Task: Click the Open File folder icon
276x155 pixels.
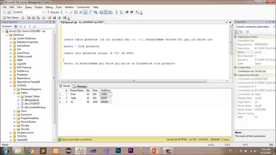Action: (x=50, y=18)
